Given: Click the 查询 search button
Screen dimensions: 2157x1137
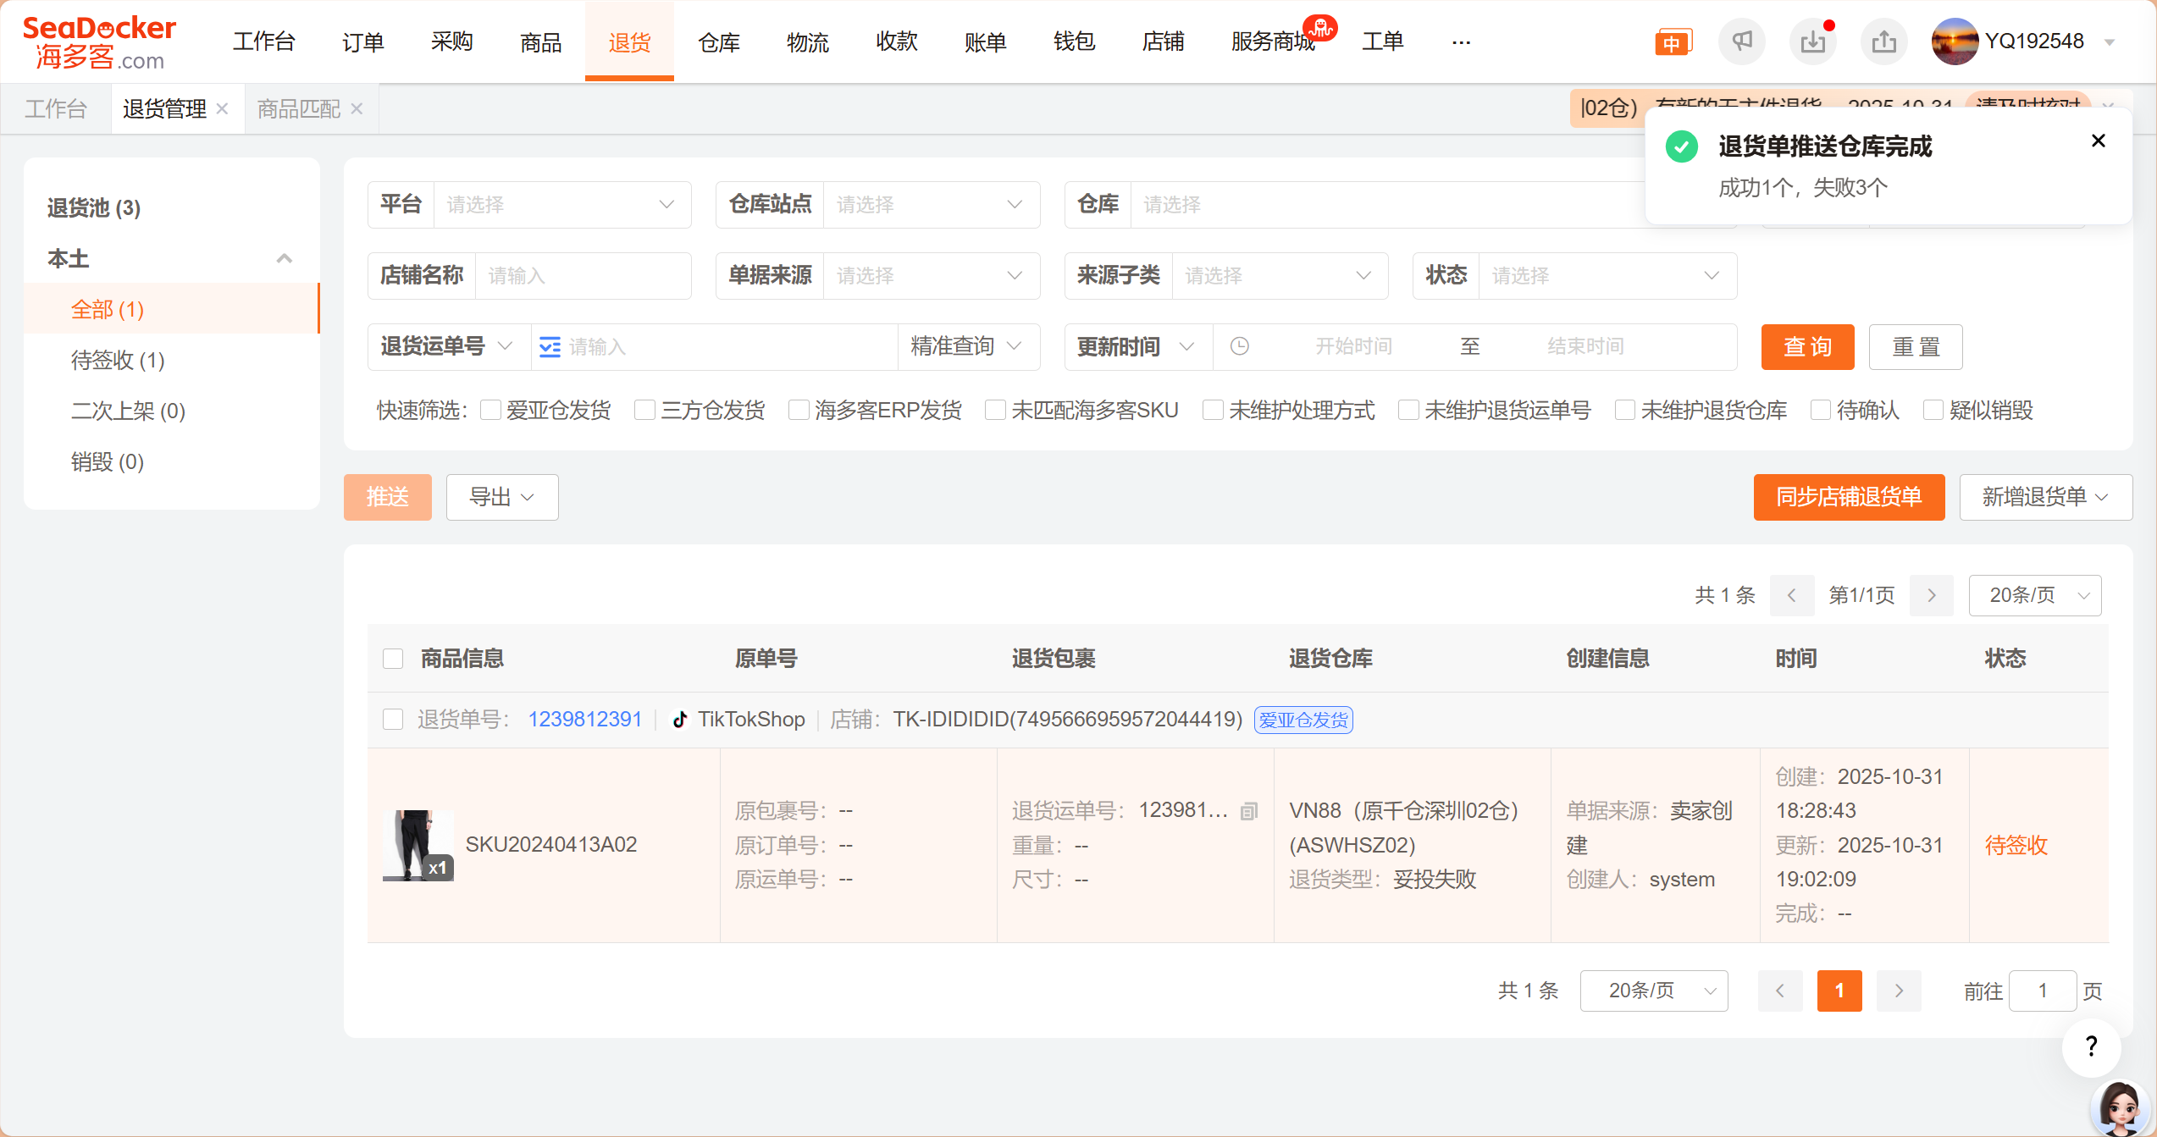Looking at the screenshot, I should coord(1807,347).
